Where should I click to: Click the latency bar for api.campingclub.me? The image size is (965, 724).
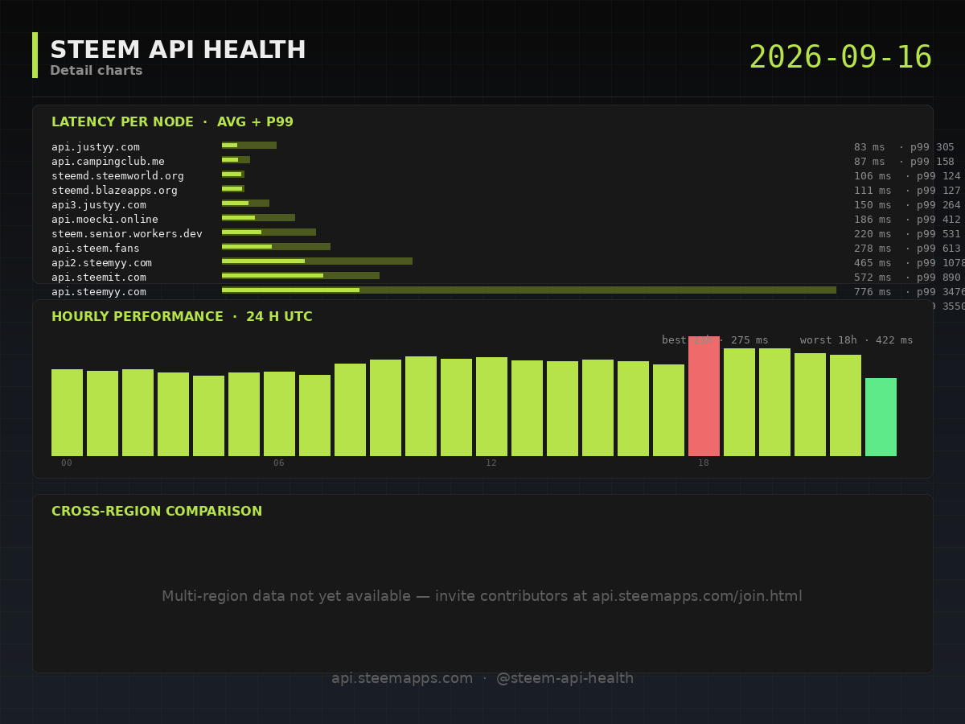tap(236, 160)
